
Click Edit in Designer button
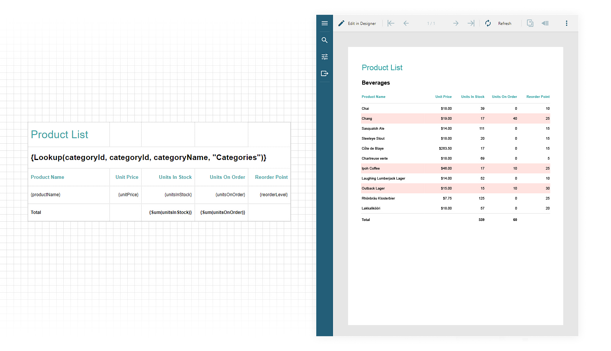(x=357, y=23)
